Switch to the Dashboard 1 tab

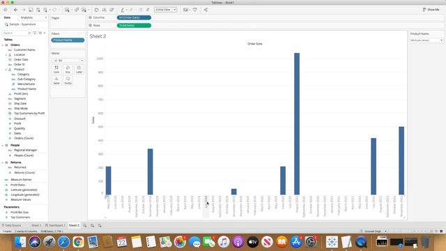[55, 225]
